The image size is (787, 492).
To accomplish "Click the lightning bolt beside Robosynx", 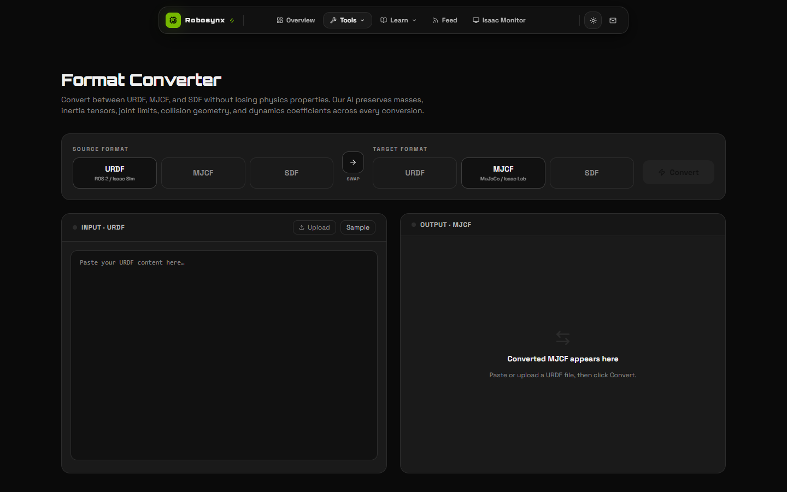I will 232,20.
